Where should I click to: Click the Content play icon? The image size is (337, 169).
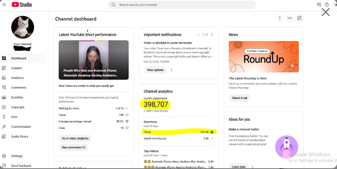(4, 68)
